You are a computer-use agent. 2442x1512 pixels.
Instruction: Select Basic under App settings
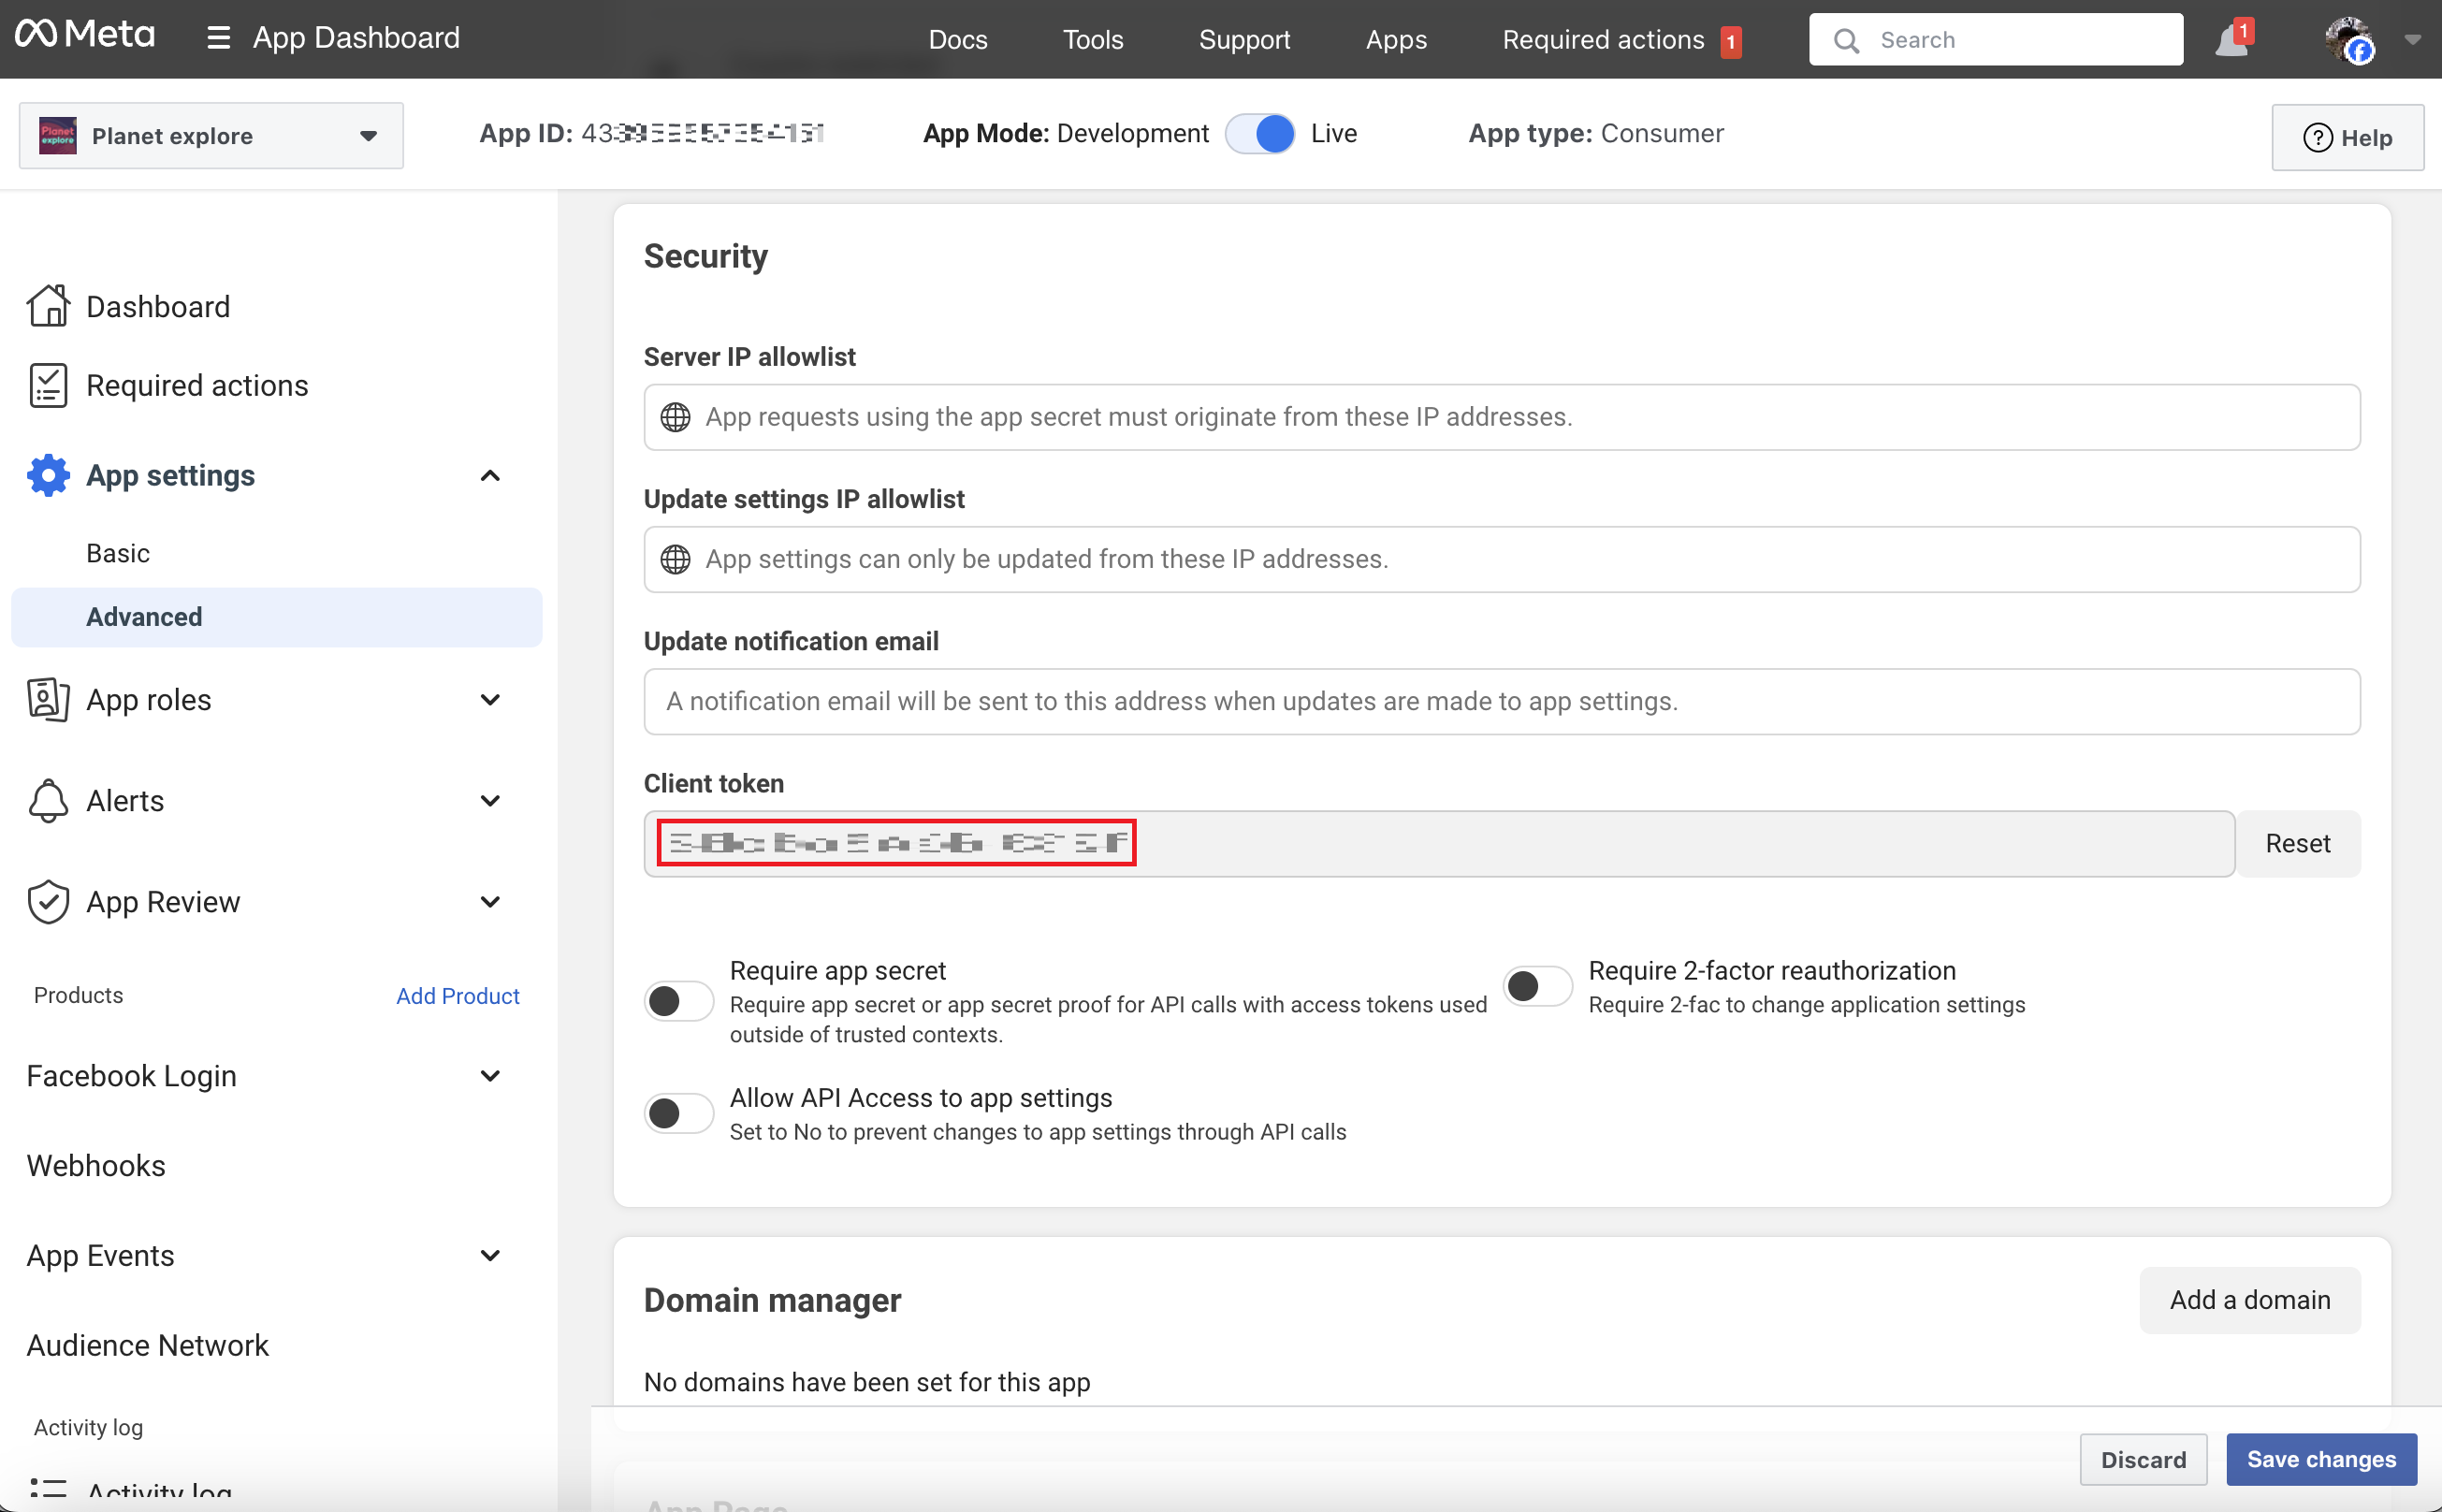[118, 553]
